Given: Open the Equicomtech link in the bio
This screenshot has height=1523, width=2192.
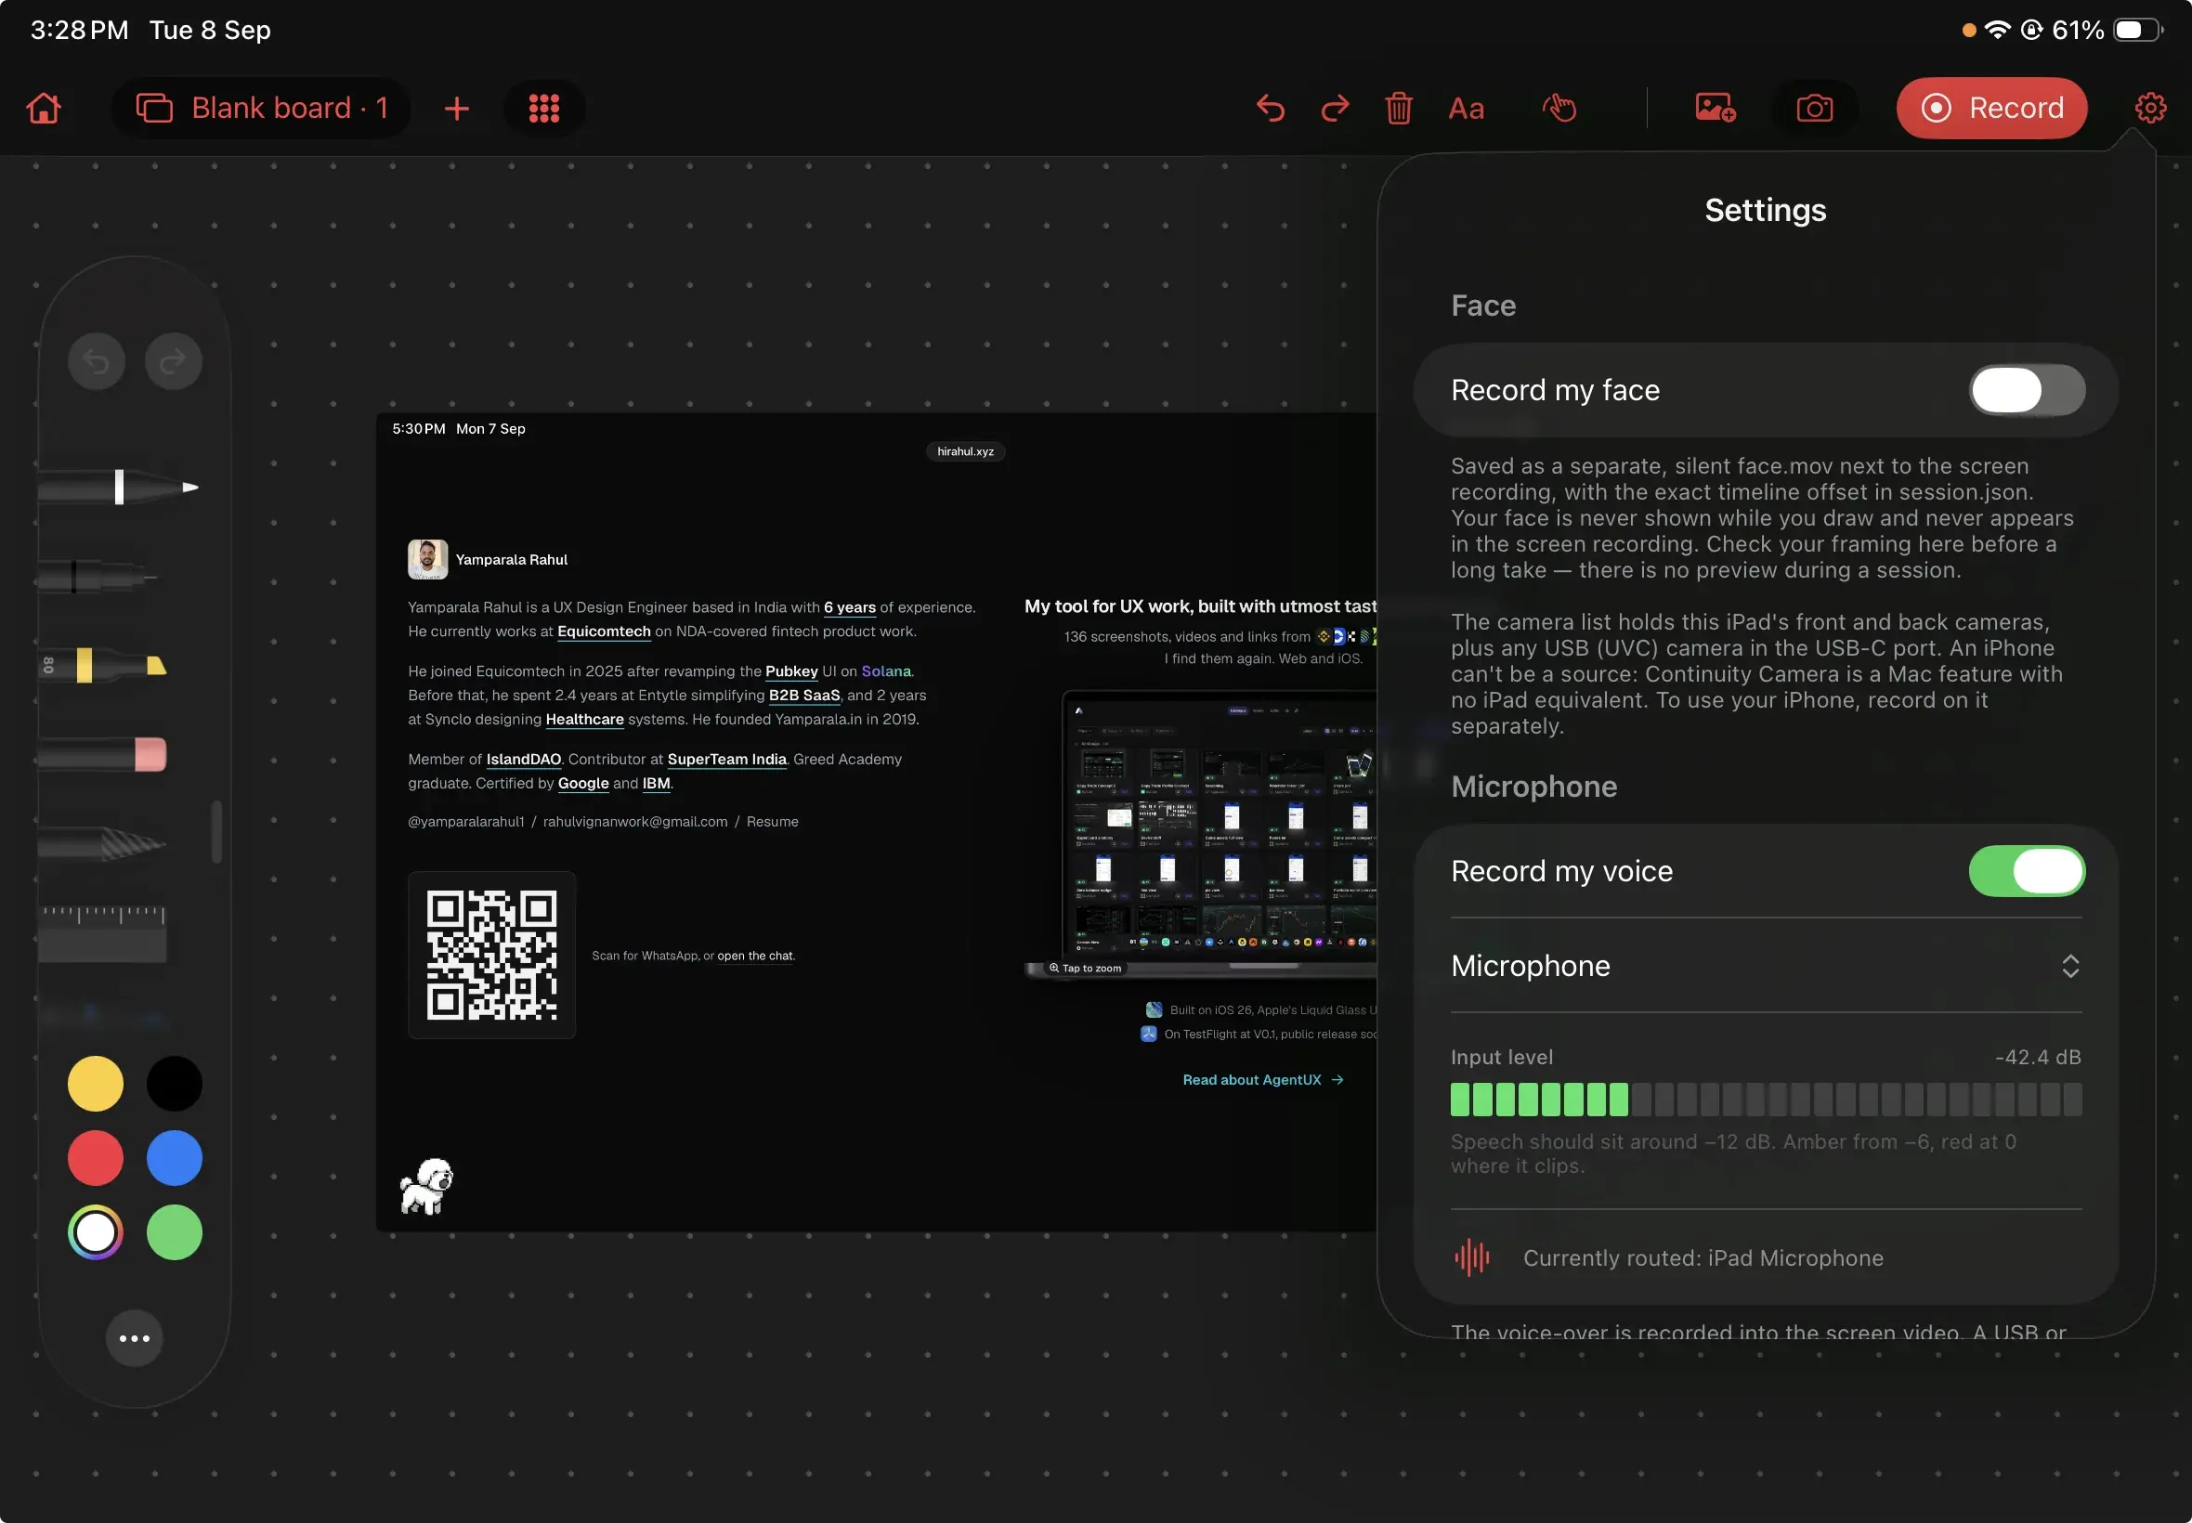Looking at the screenshot, I should click(x=604, y=631).
